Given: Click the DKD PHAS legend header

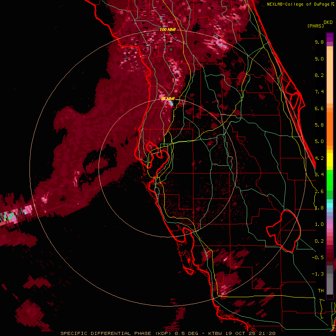Looking at the screenshot, I should [320, 24].
